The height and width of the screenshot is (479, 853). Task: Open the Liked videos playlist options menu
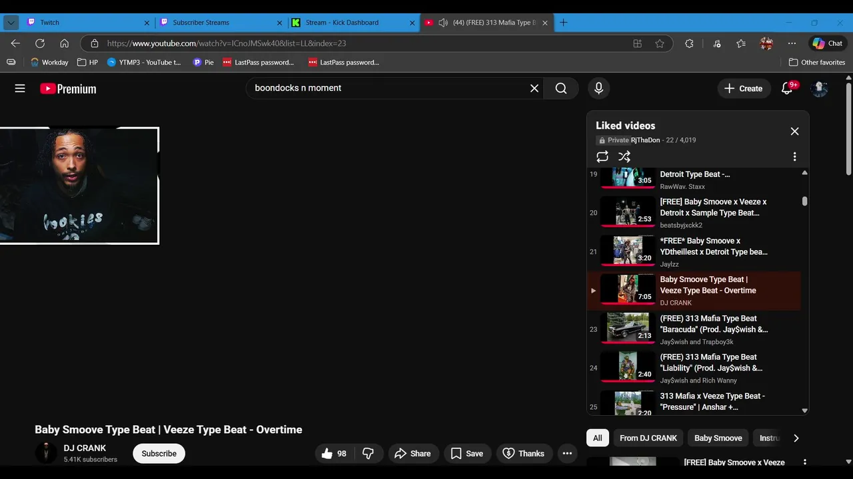point(794,156)
